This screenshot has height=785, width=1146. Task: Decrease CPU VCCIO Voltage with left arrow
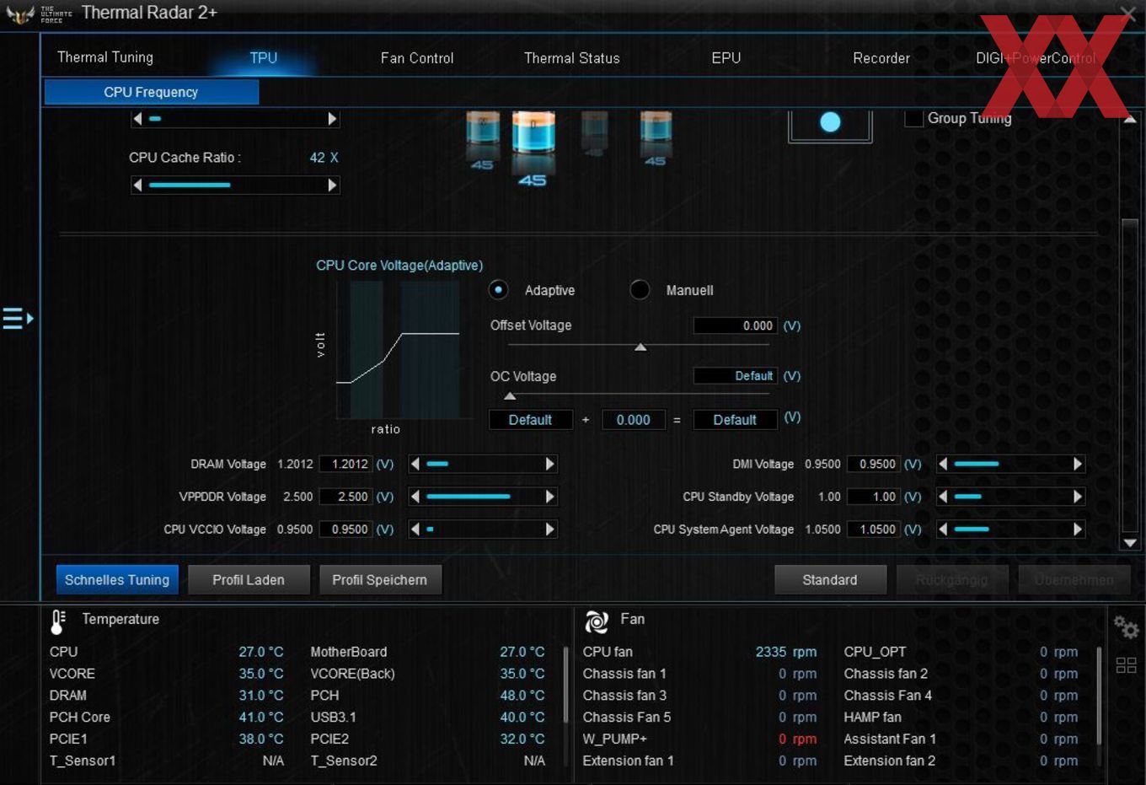pos(415,529)
